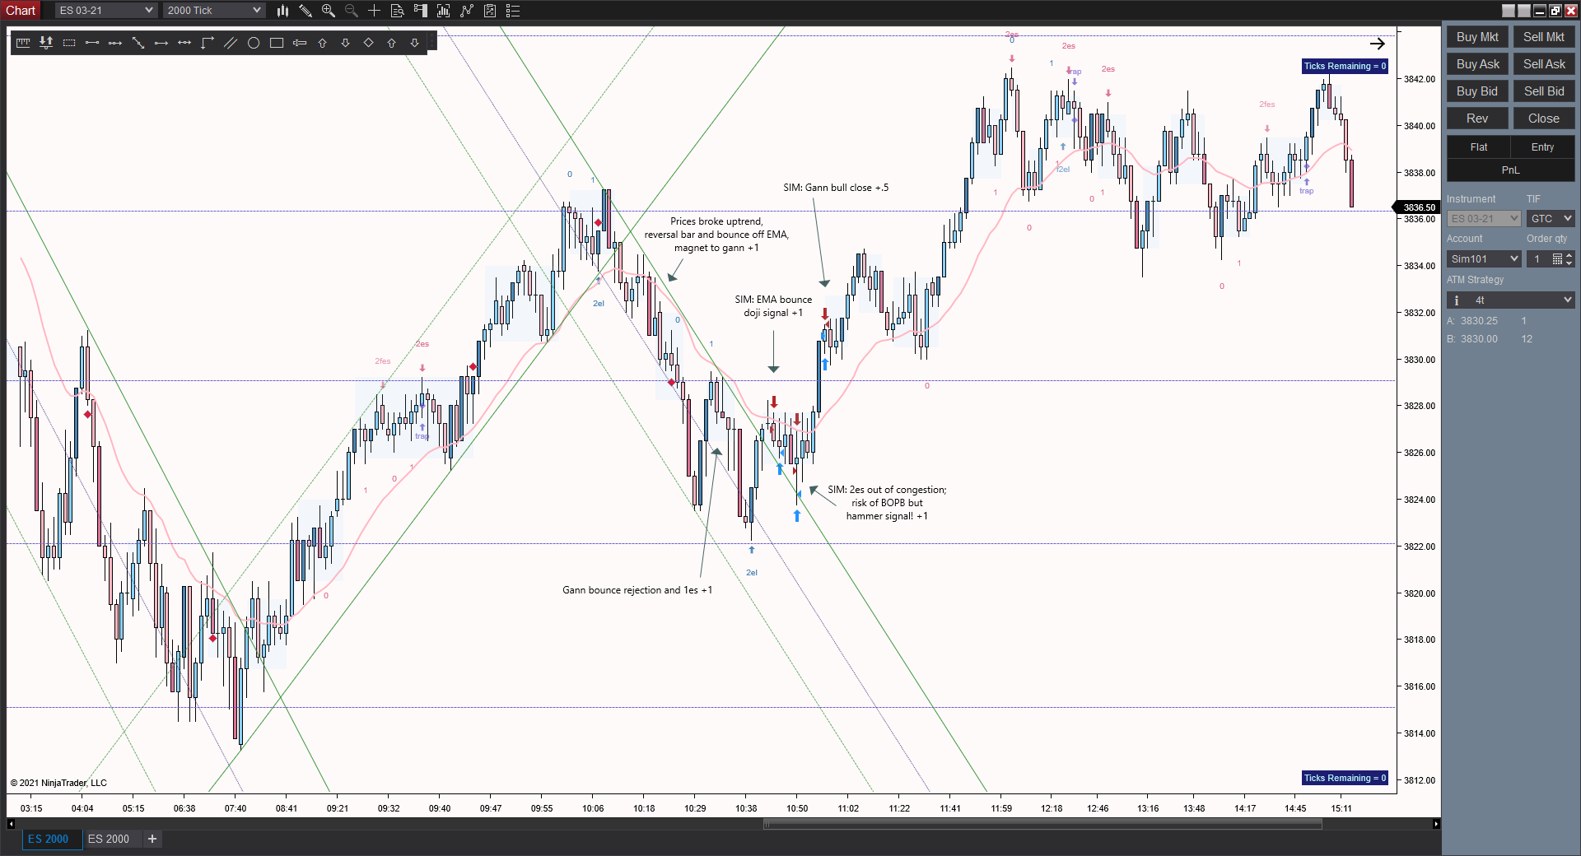Click the scrollbar right arrow
Viewport: 1581px width, 856px height.
coord(1437,824)
